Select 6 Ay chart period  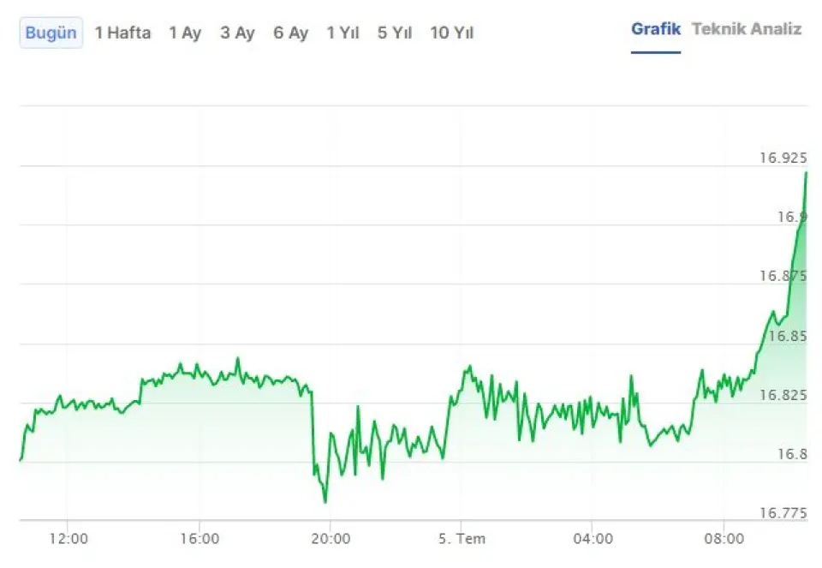[x=290, y=33]
